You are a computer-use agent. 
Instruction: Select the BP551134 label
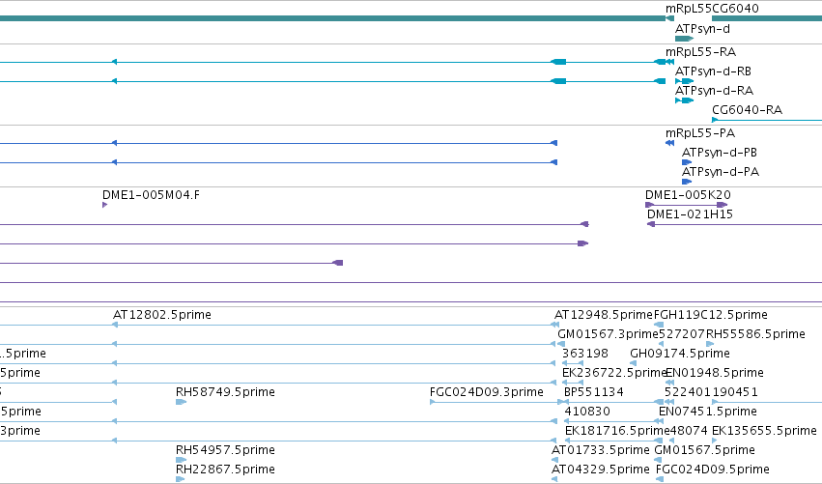pos(593,392)
